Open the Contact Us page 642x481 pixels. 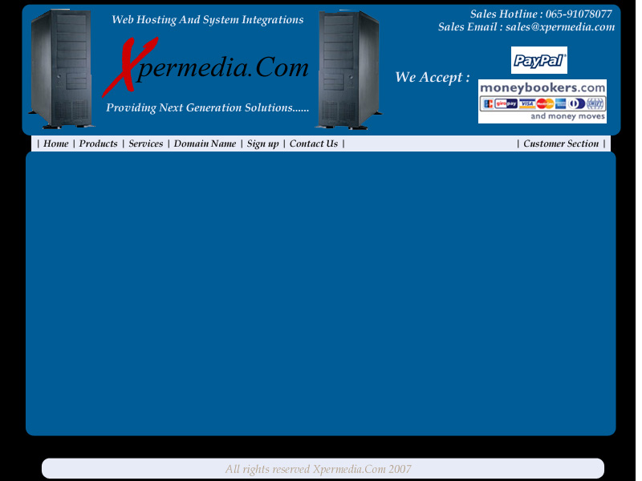click(x=313, y=144)
